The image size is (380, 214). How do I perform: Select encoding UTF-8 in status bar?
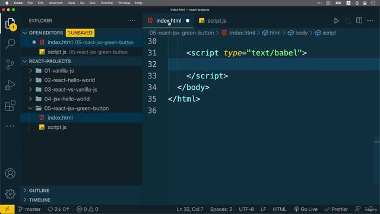click(246, 209)
